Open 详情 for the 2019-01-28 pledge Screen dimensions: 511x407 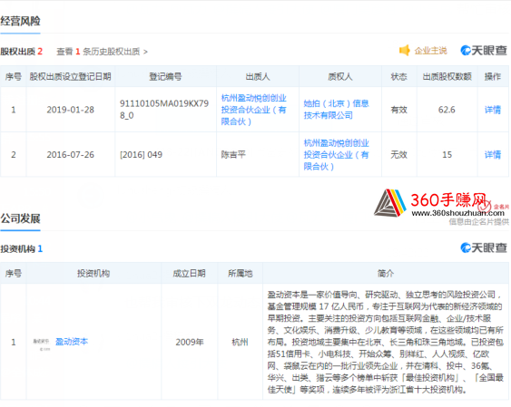pyautogui.click(x=493, y=110)
